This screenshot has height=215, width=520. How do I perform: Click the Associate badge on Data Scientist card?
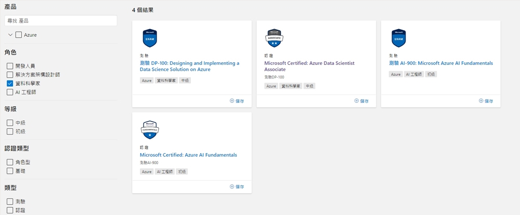tap(274, 38)
